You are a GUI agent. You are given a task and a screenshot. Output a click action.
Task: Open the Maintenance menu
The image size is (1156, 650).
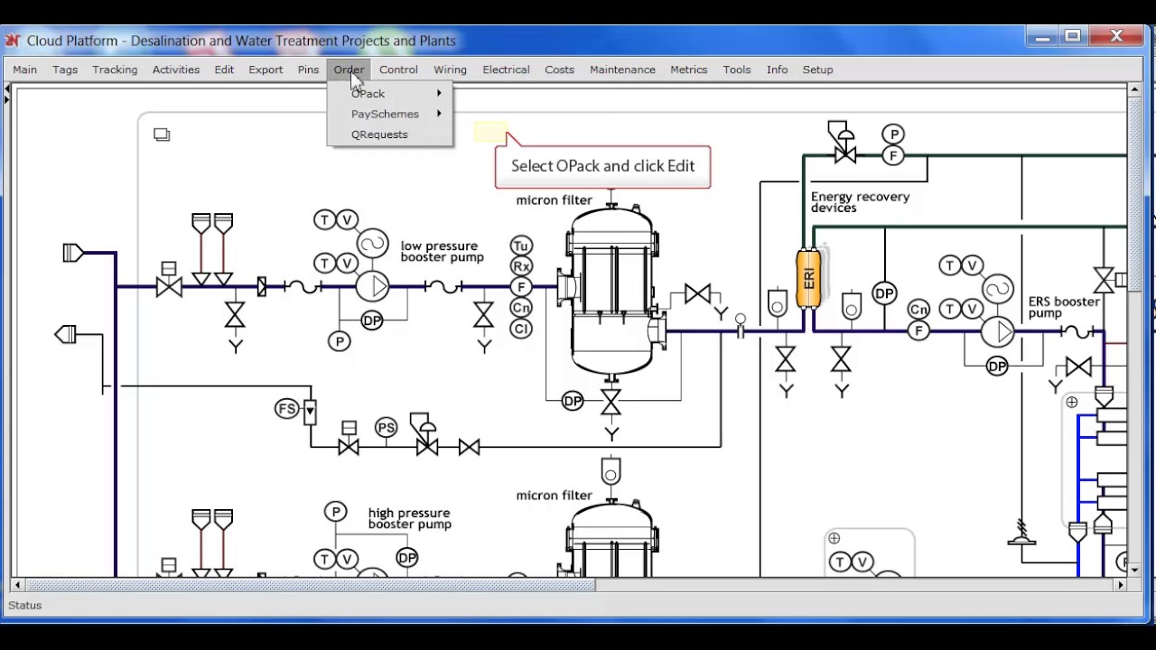point(622,70)
